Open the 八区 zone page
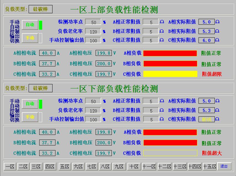This screenshot has width=236, height=176. (105, 167)
